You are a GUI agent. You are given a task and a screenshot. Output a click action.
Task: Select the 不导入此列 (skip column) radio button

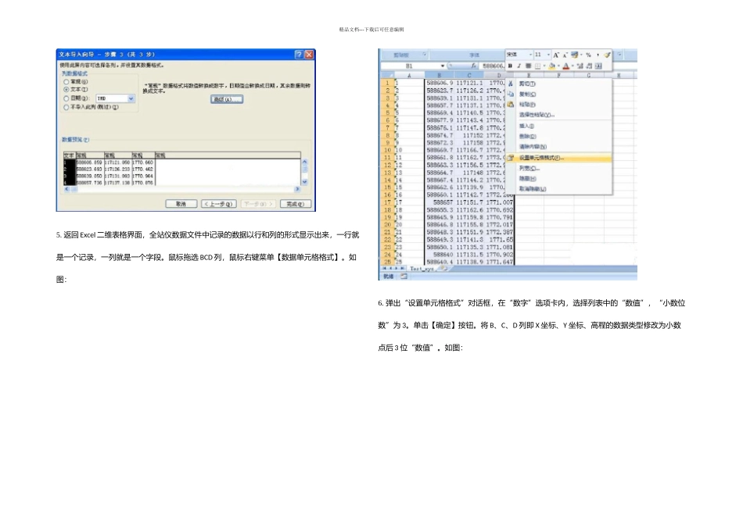pos(66,107)
